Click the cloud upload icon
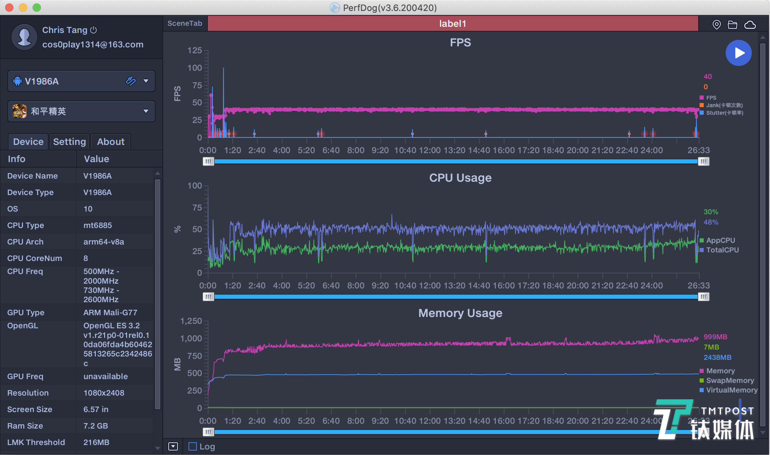770x455 pixels. pyautogui.click(x=750, y=25)
